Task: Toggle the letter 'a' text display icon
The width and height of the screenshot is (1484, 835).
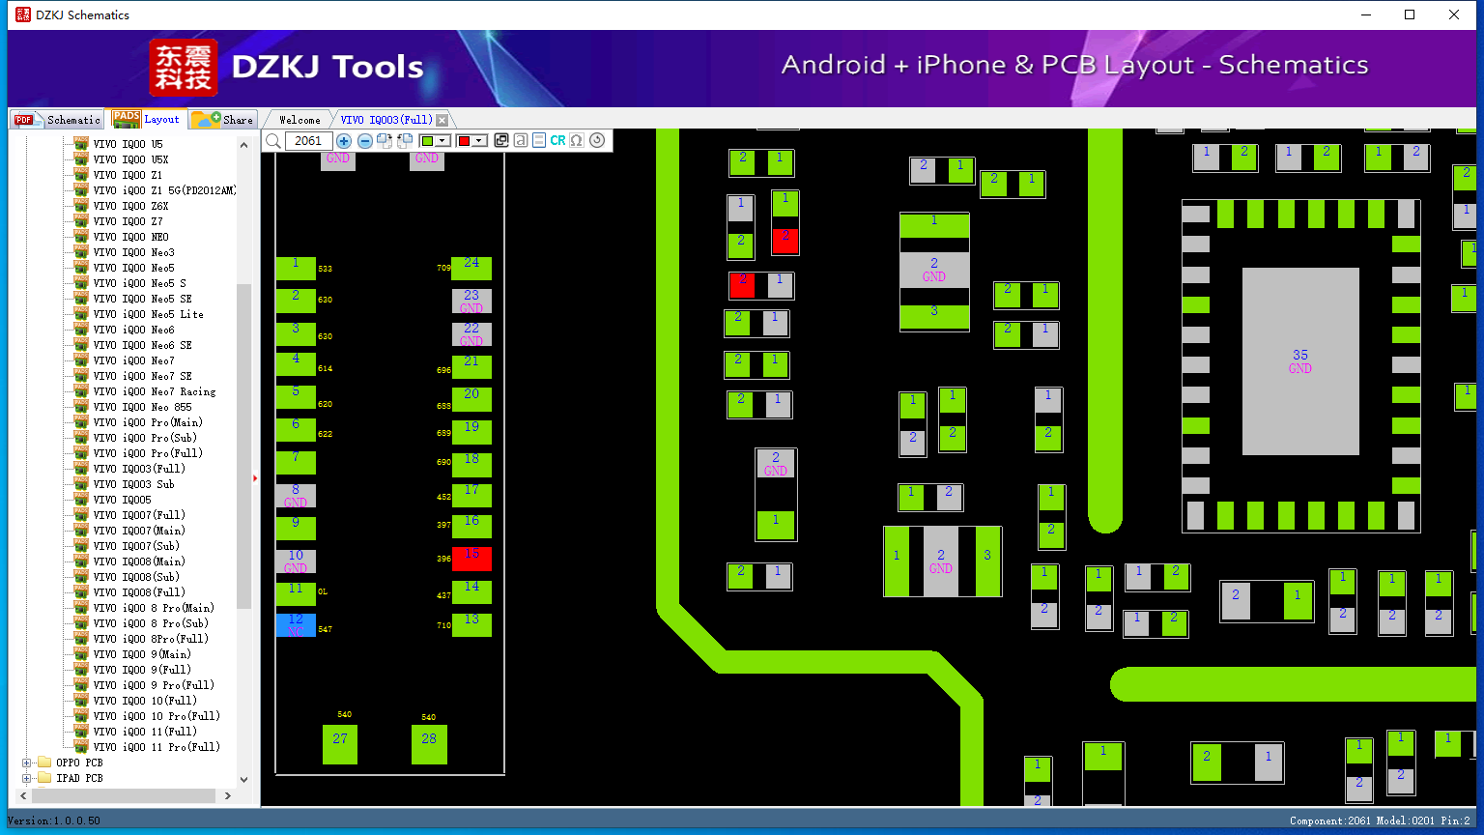Action: (x=521, y=141)
